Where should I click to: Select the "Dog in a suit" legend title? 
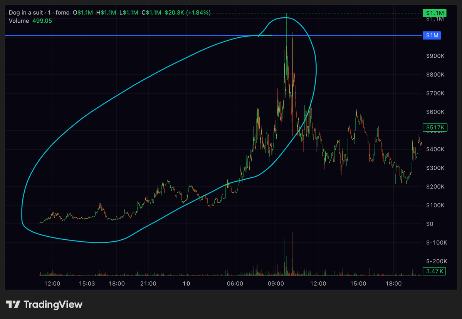tap(26, 13)
